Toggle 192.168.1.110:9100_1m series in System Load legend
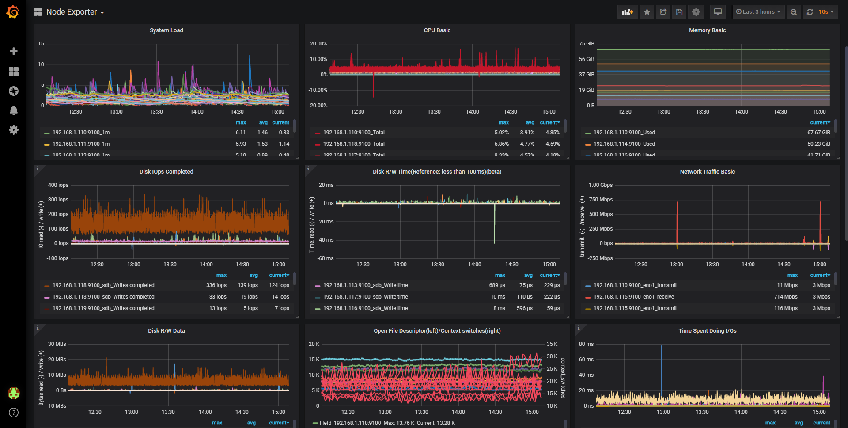 click(x=81, y=133)
